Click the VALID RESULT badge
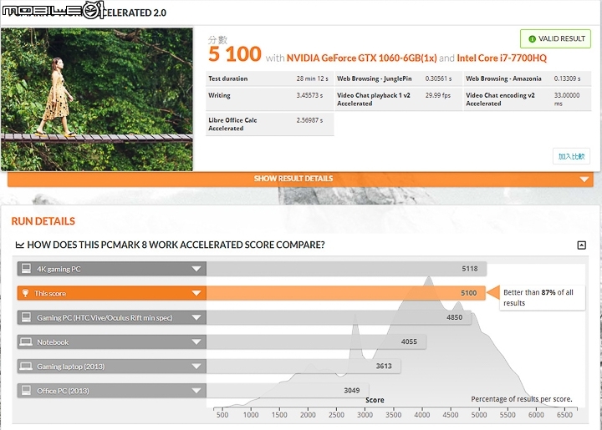 tap(555, 38)
